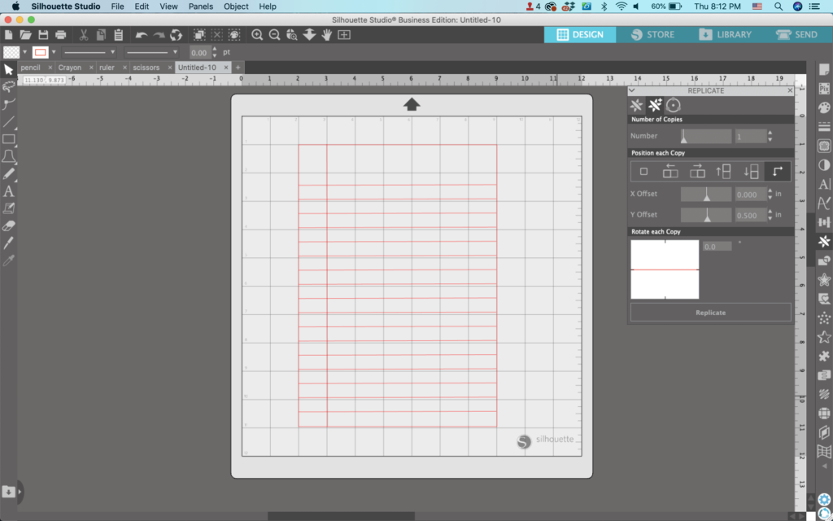Select the Eyedropper tool
The height and width of the screenshot is (521, 833).
pyautogui.click(x=8, y=260)
